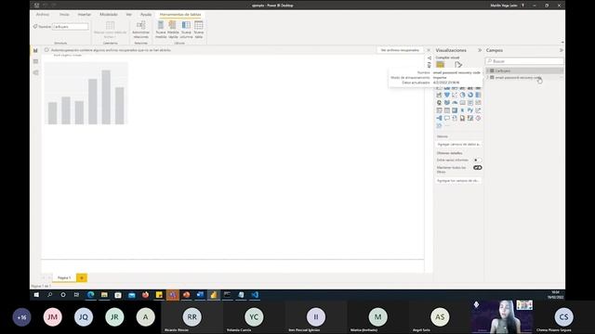Edit the table Nombre field
595x334 pixels.
(x=70, y=27)
